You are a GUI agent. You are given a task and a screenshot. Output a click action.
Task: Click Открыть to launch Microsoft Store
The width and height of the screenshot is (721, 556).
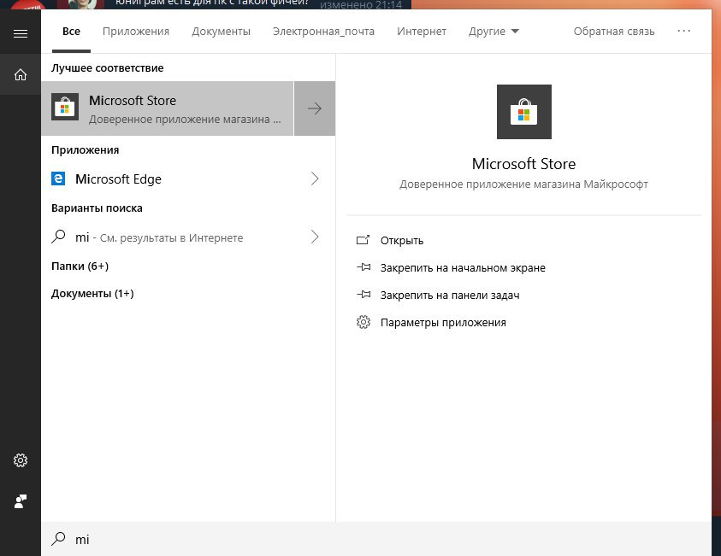coord(401,241)
